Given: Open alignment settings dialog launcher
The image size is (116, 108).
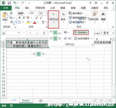Looking at the screenshot, I should pyautogui.click(x=93, y=45).
